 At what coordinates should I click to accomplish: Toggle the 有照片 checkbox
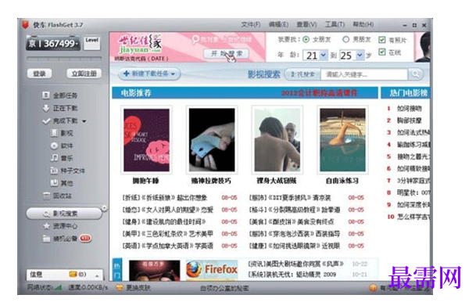[382, 40]
